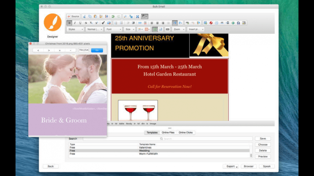Open the spell checker dropdown
314x176 pixels.
point(145,17)
